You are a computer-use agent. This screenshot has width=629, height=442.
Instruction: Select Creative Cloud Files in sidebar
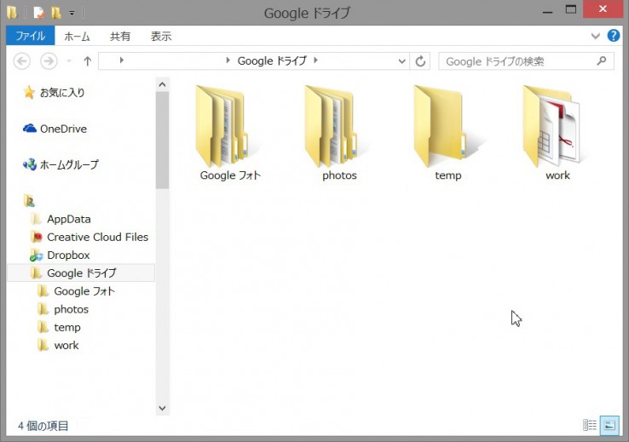[x=96, y=237]
